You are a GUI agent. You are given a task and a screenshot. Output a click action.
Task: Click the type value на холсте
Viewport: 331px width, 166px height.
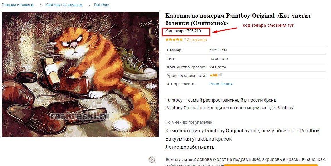point(219,59)
